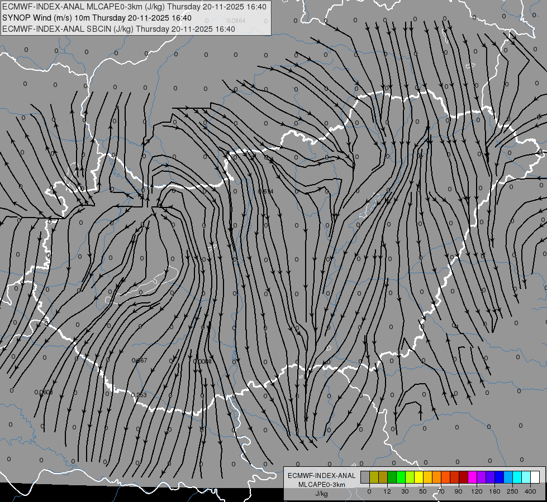Click the legend value 70
Viewport: 547px width, 502px height.
pyautogui.click(x=441, y=491)
